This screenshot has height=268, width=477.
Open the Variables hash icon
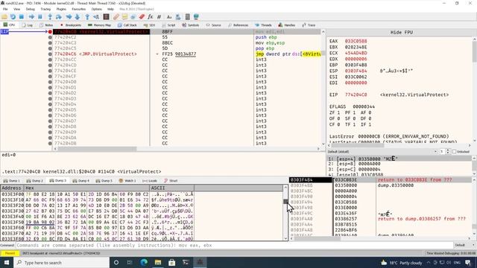[x=159, y=16]
